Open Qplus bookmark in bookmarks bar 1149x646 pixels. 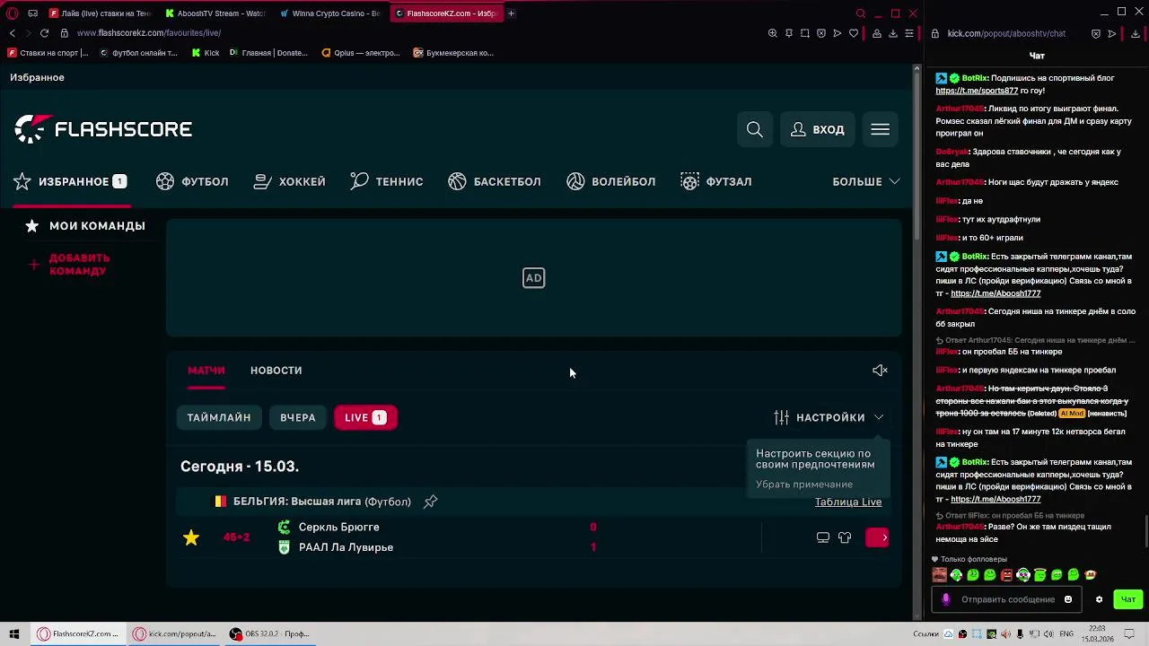click(x=361, y=53)
